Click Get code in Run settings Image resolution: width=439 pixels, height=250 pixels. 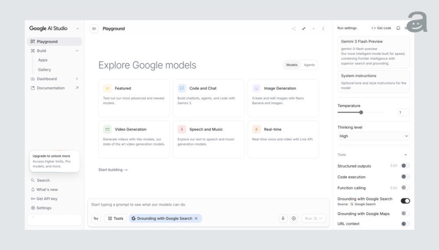[381, 28]
